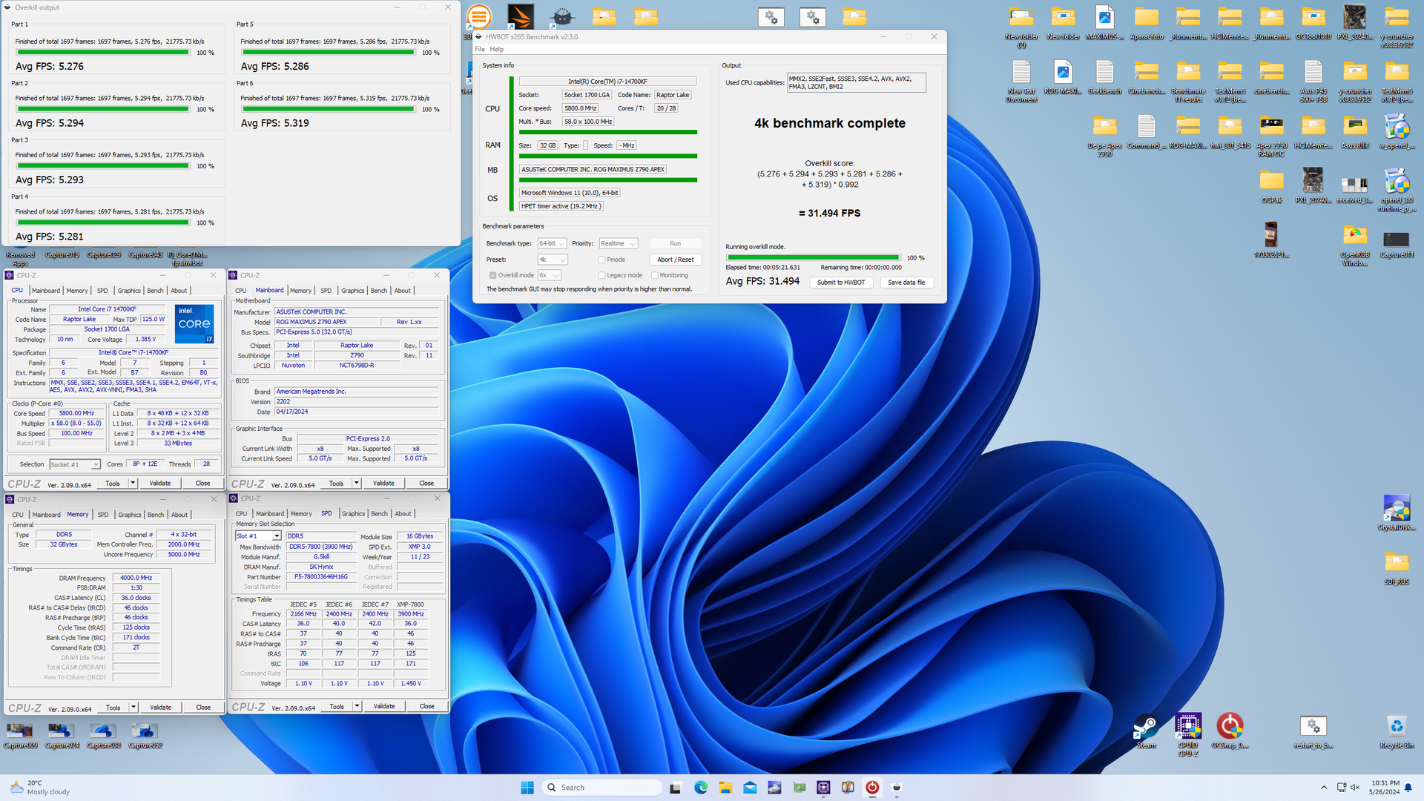Open the Socket #1 selection dropdown
This screenshot has height=801, width=1424.
pos(74,464)
